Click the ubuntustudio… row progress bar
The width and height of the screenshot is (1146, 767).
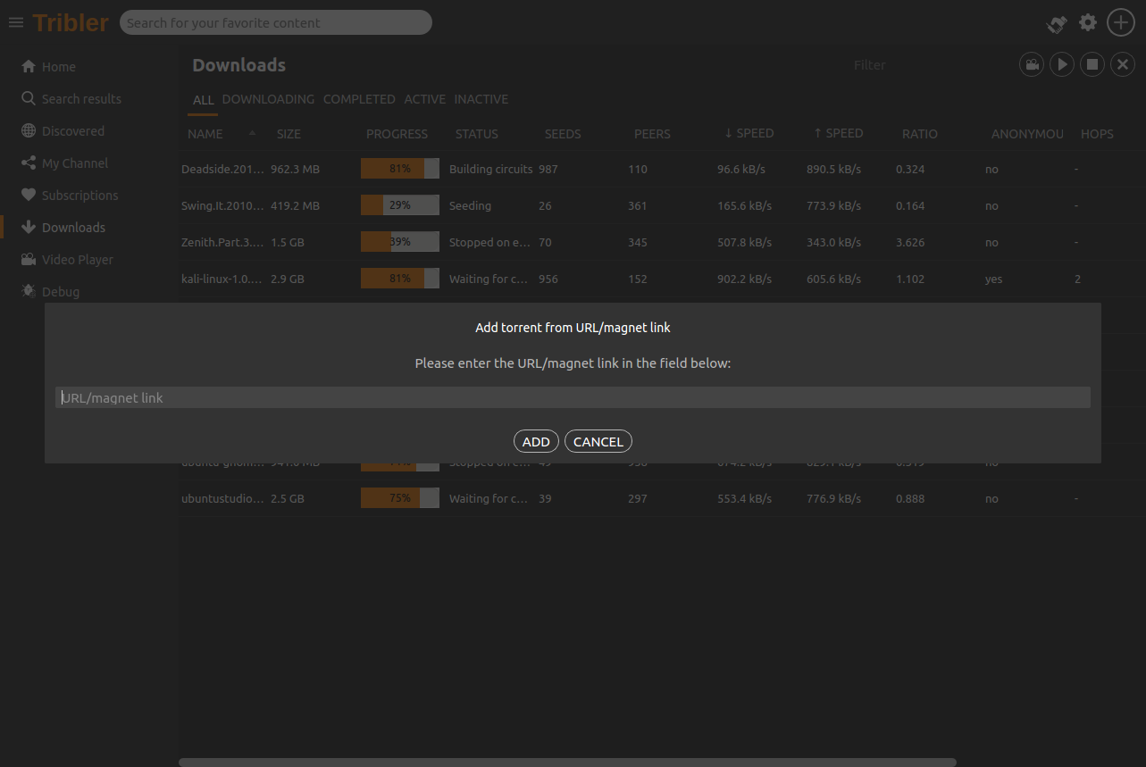(400, 498)
